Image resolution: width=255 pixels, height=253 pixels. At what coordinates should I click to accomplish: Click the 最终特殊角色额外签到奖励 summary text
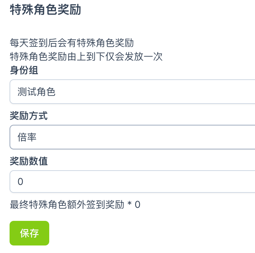[67, 205]
